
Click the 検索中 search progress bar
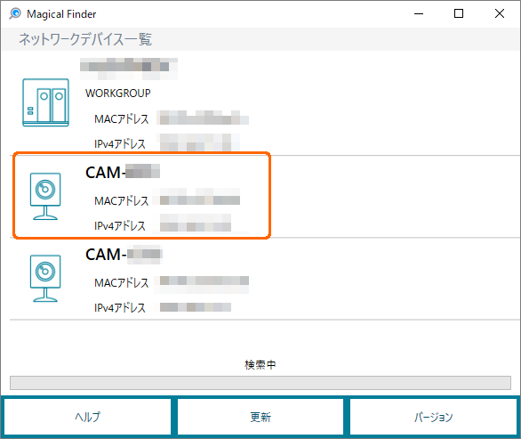260,383
